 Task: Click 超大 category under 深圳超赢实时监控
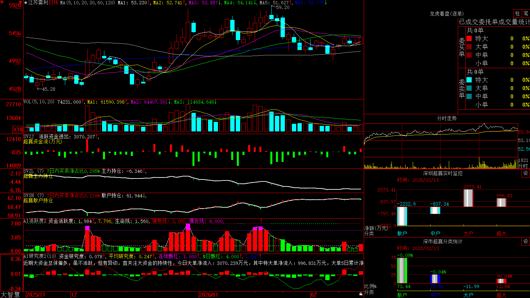tap(502, 233)
